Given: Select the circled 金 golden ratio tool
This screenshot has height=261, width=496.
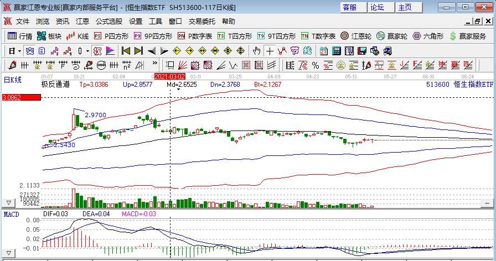Looking at the screenshot, I should click(x=340, y=65).
